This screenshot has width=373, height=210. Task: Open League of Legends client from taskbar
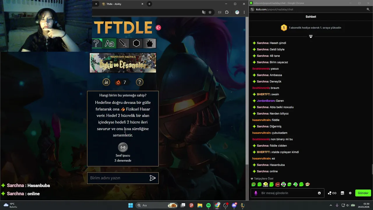[242, 205]
